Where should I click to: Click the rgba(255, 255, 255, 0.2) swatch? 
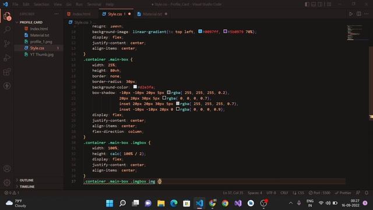click(168, 92)
